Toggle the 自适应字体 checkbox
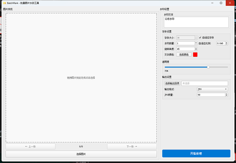This screenshot has height=163, width=236. point(200,37)
